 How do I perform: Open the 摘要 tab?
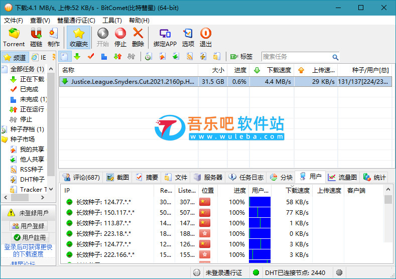[x=147, y=178]
